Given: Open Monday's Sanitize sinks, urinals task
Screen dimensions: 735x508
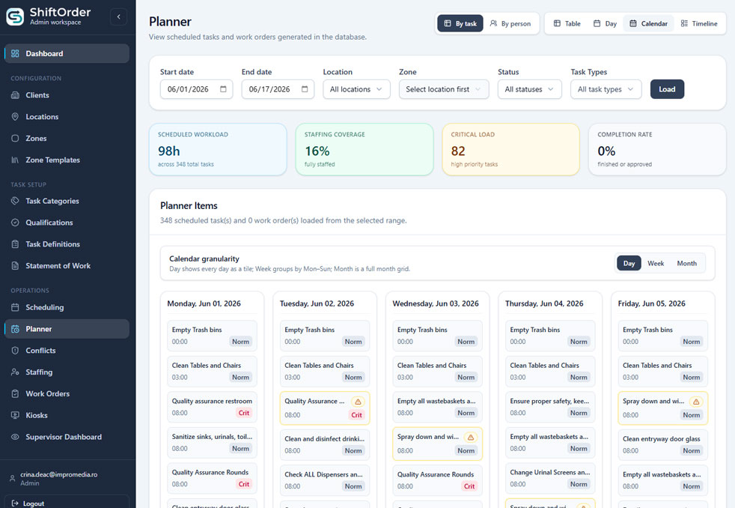Looking at the screenshot, I should [x=212, y=442].
